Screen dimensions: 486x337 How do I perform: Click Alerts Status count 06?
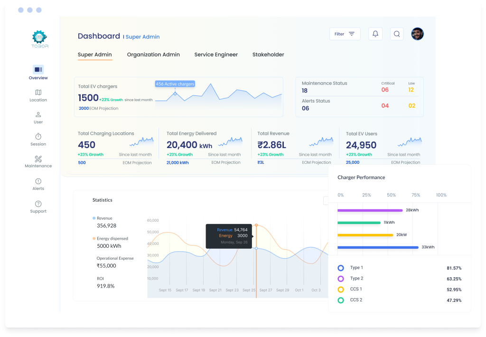tap(305, 108)
